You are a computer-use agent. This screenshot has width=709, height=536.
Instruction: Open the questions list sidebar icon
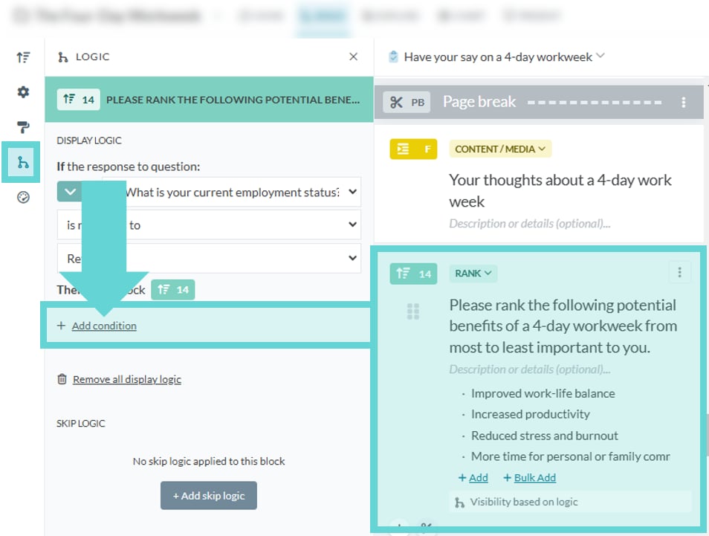[23, 57]
